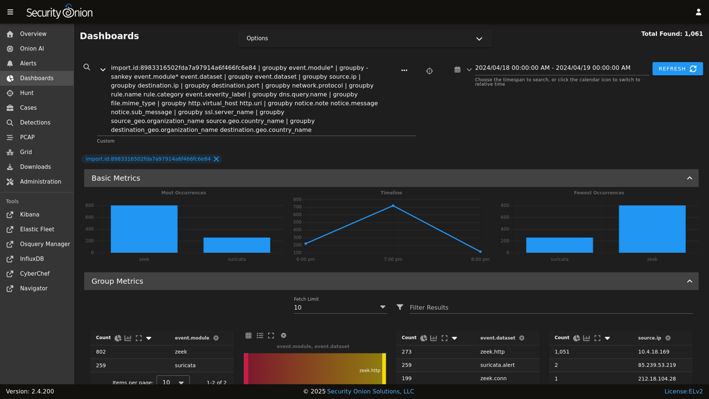
Task: Collapse the Basic Metrics section
Action: pos(689,178)
